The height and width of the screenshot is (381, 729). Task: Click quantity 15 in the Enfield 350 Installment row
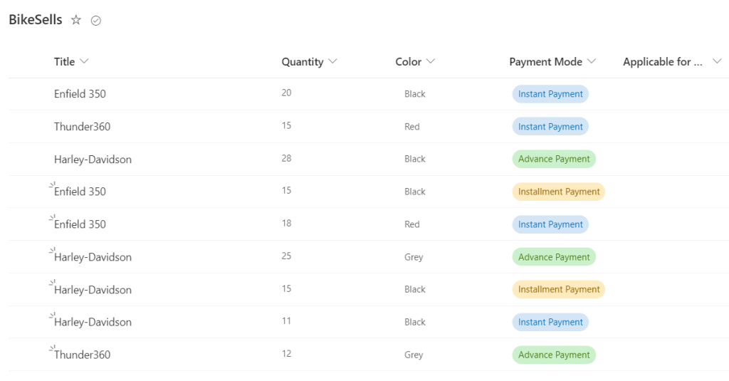(286, 191)
